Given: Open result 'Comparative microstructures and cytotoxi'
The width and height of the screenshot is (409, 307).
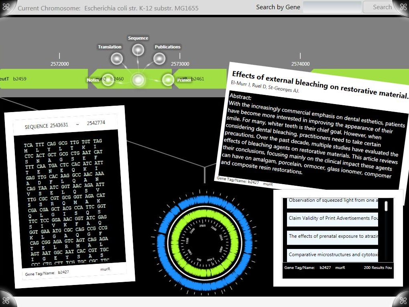Looking at the screenshot, I should tap(332, 255).
